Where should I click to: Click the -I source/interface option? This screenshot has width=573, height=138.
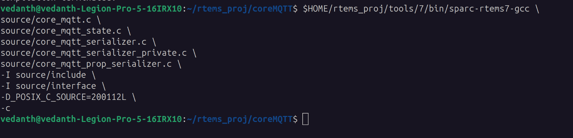pos(48,86)
